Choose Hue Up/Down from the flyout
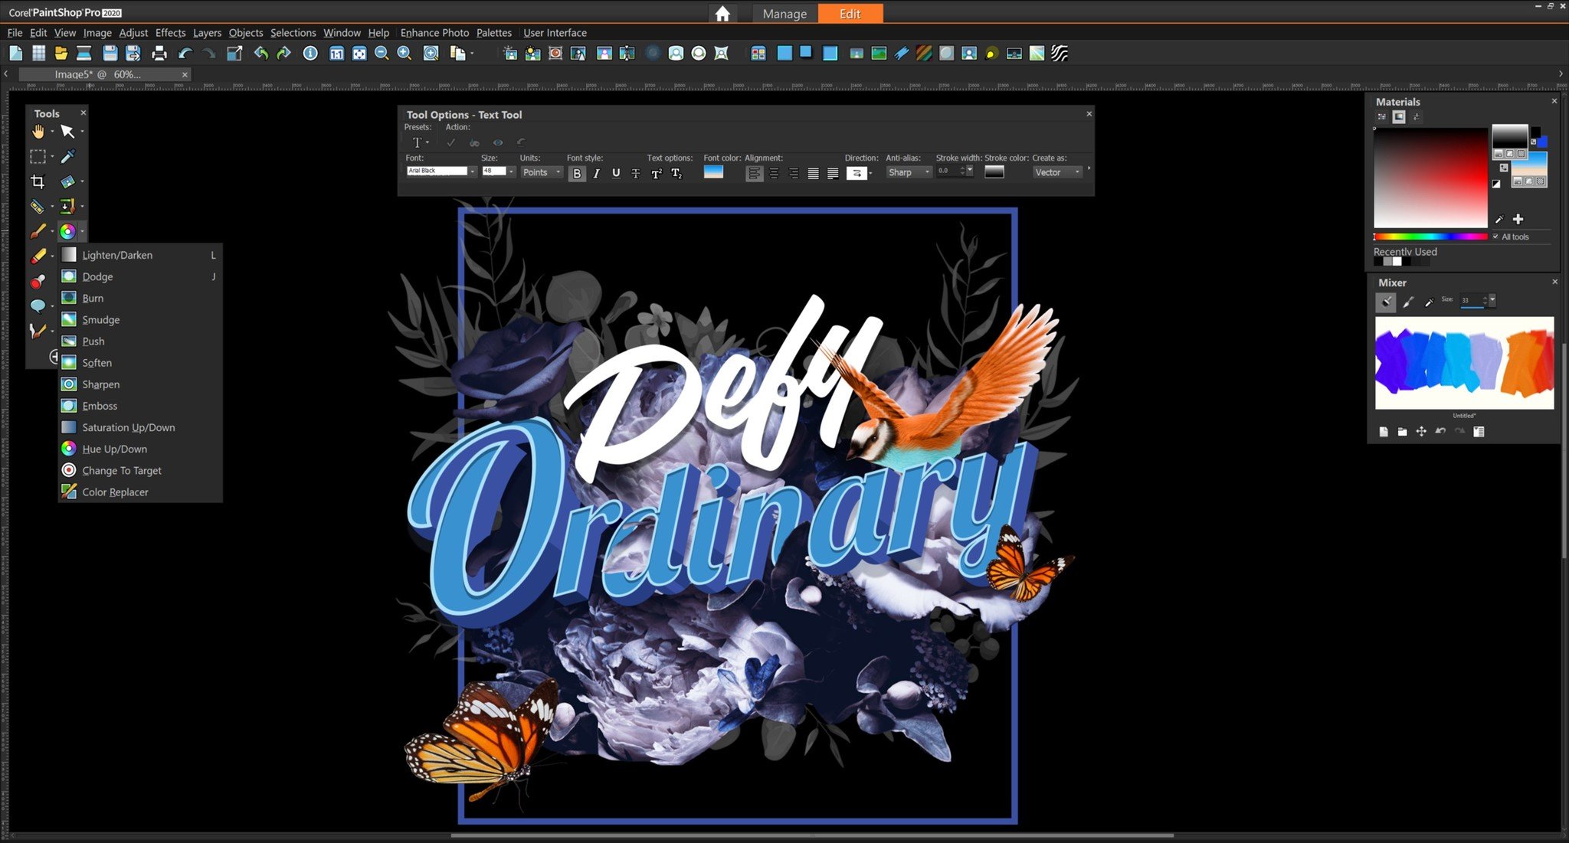 click(140, 449)
